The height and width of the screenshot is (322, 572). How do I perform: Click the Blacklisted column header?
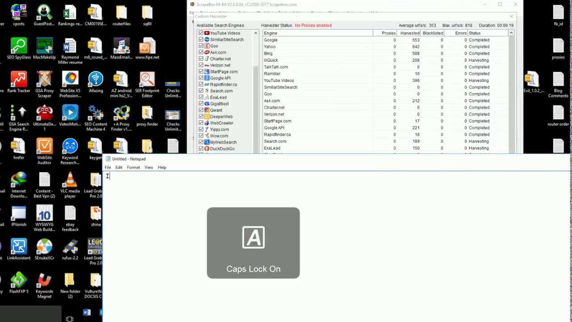pos(432,33)
